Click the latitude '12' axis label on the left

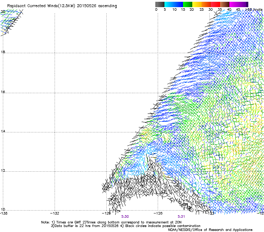coord(3,170)
